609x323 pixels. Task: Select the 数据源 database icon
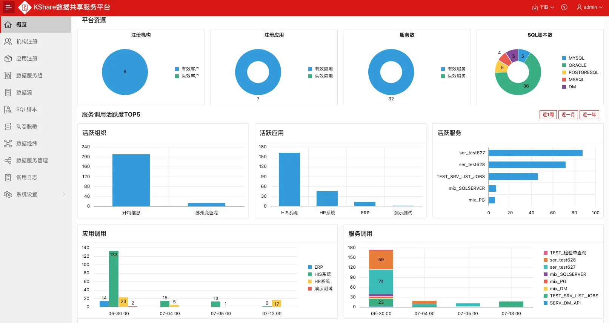pos(8,92)
